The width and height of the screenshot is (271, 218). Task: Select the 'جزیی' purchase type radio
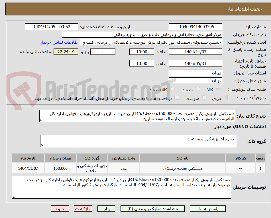point(227,98)
